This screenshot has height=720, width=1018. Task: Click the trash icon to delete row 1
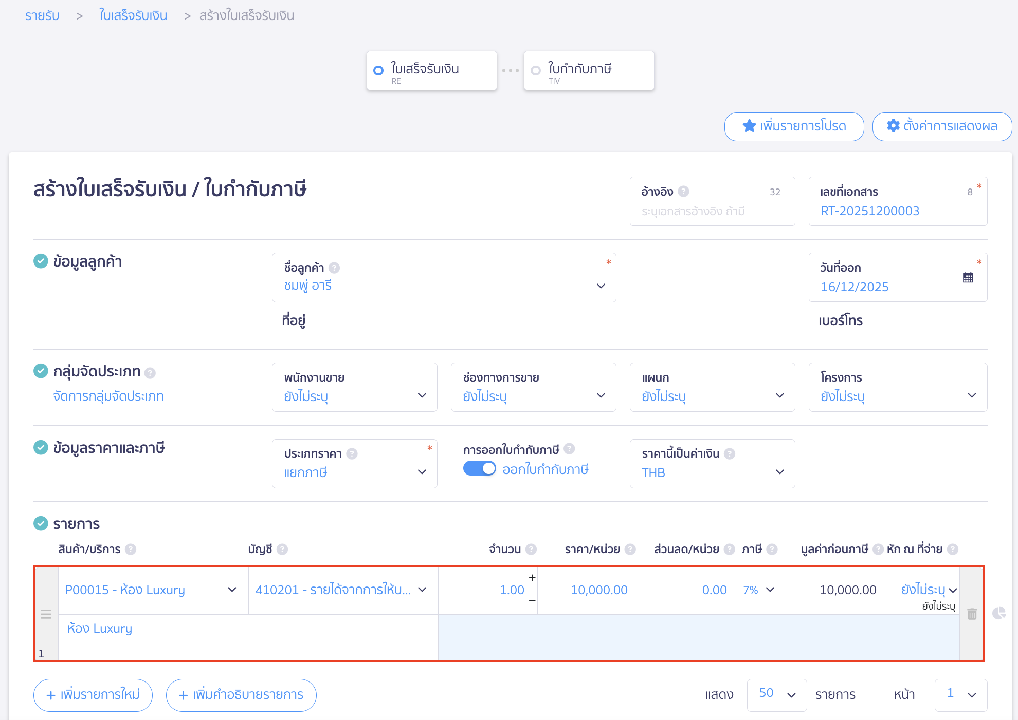coord(972,614)
